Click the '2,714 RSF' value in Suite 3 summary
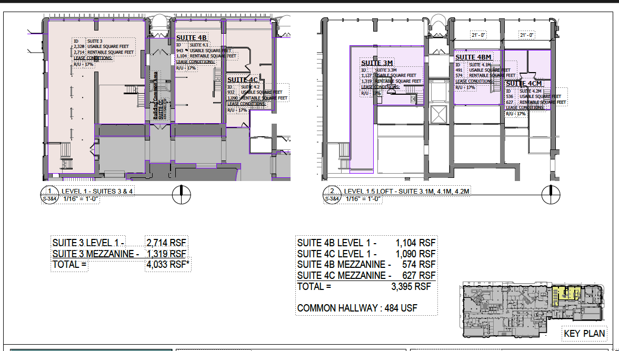This screenshot has width=619, height=351. (166, 243)
